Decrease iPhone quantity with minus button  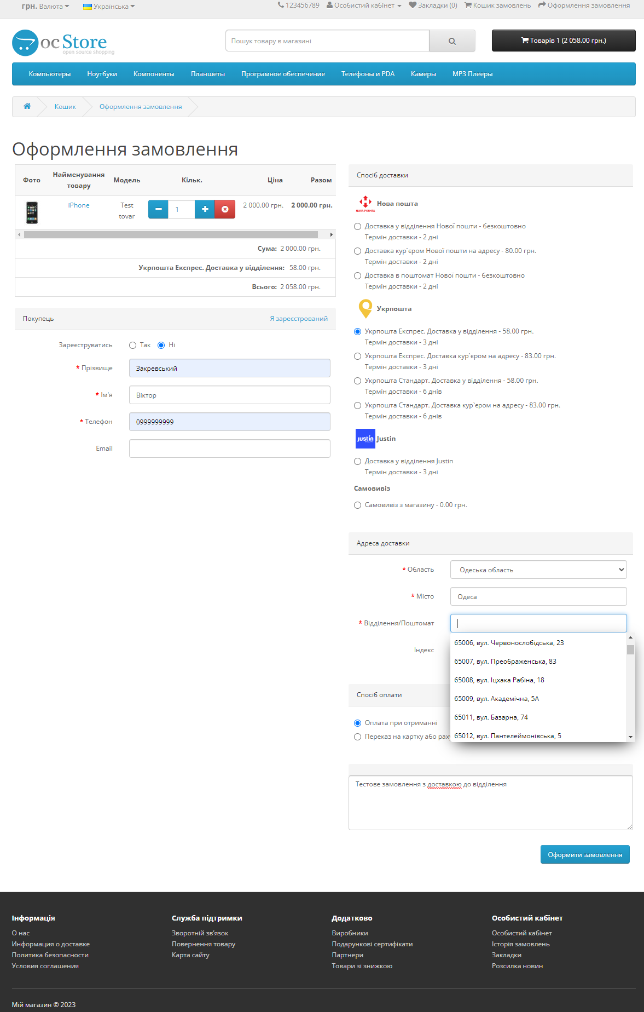(158, 209)
